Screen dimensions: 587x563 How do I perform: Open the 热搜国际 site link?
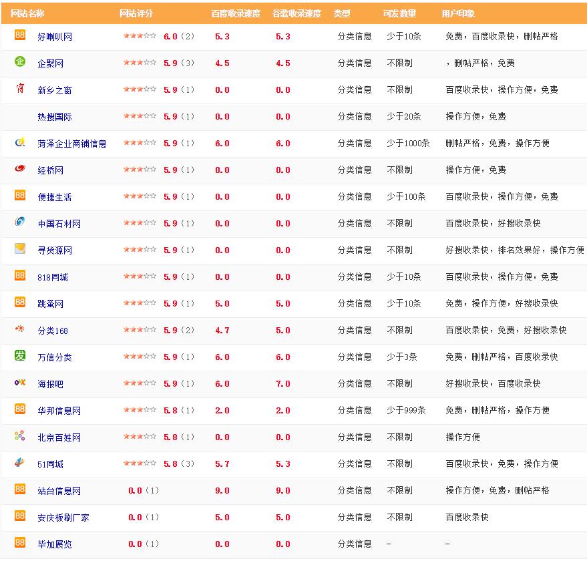[x=55, y=117]
